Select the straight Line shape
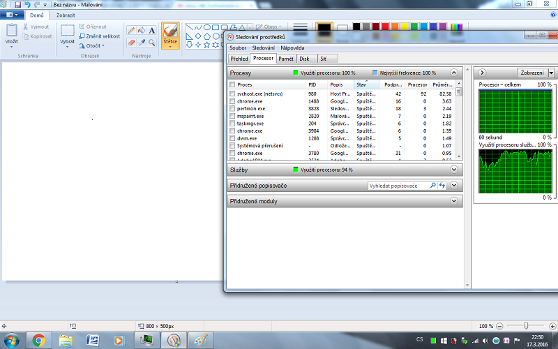 pyautogui.click(x=189, y=27)
